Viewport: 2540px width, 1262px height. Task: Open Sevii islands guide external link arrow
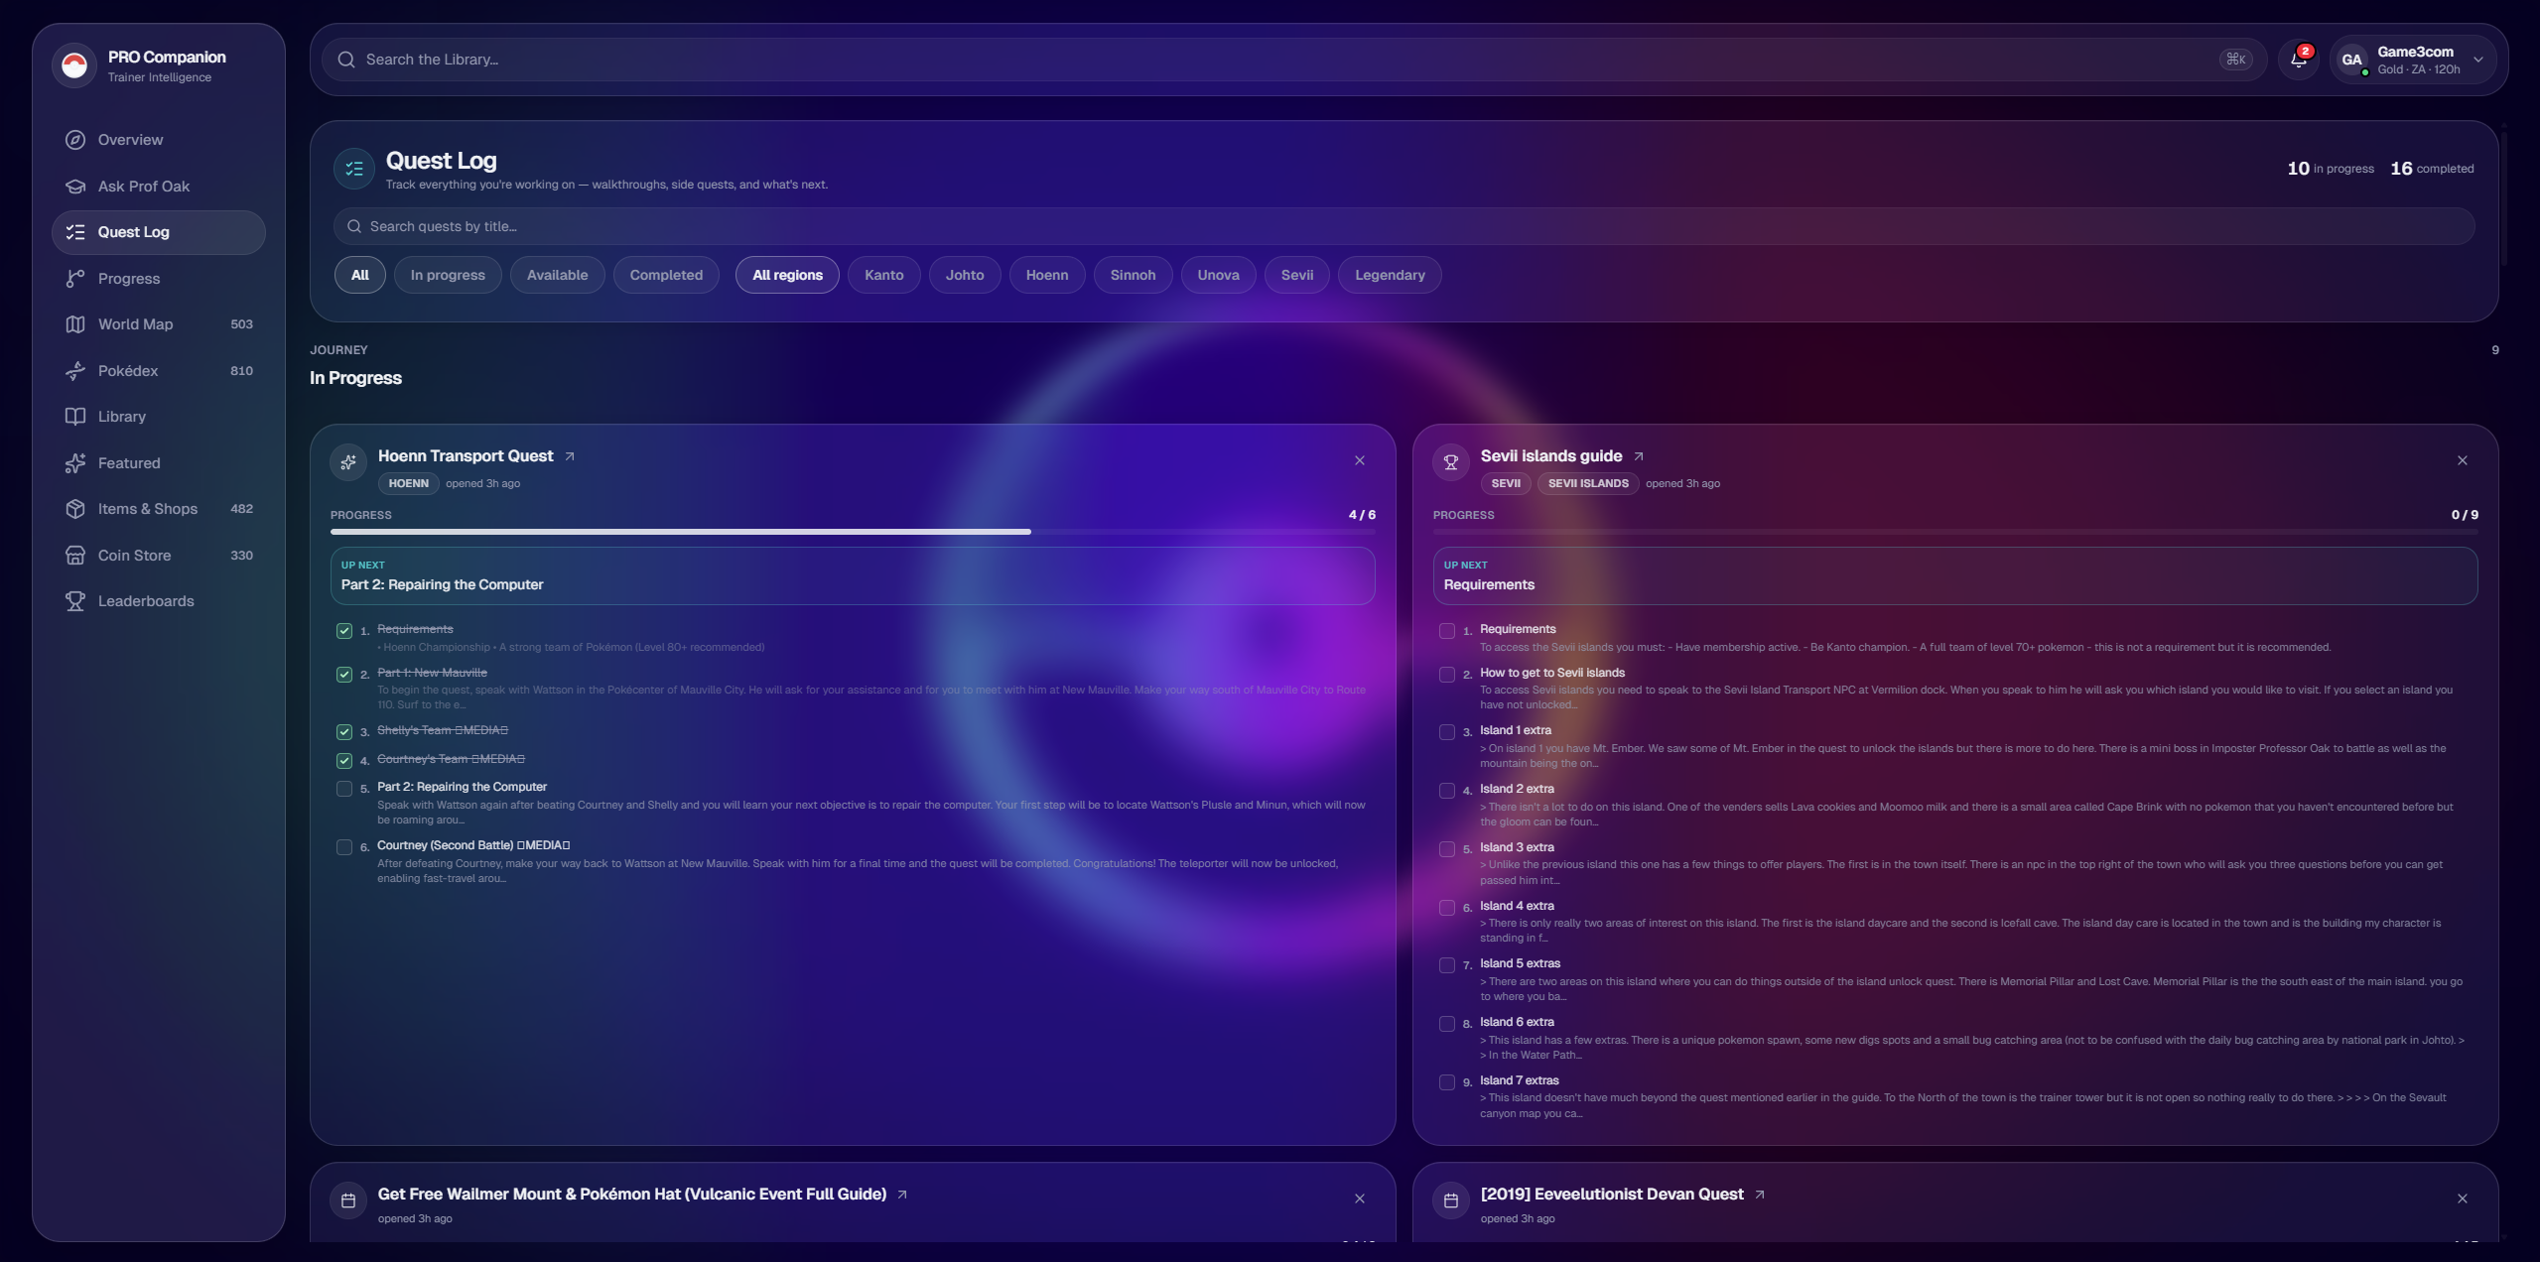(x=1639, y=456)
